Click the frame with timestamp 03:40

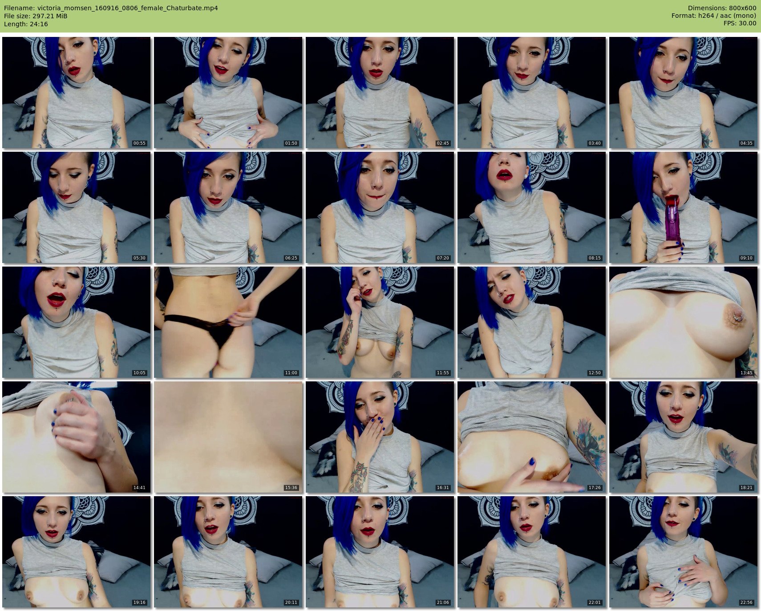pyautogui.click(x=531, y=93)
